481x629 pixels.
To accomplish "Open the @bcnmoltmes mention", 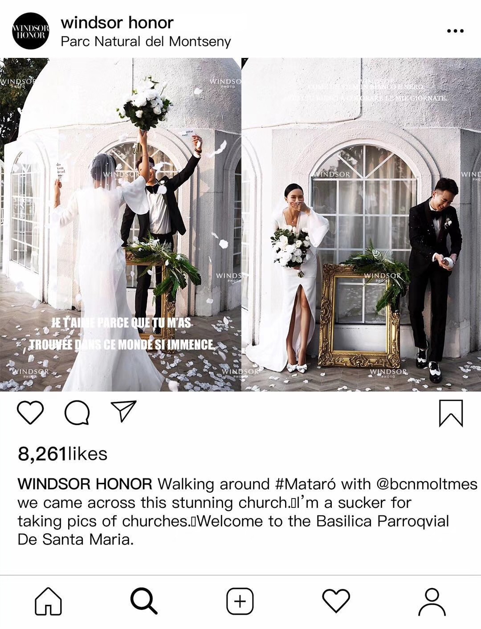I will tap(427, 484).
